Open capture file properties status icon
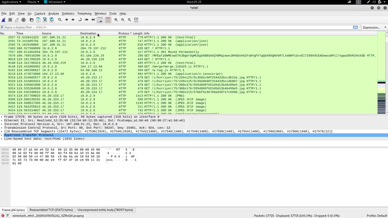The height and width of the screenshot is (218, 388). point(8,216)
